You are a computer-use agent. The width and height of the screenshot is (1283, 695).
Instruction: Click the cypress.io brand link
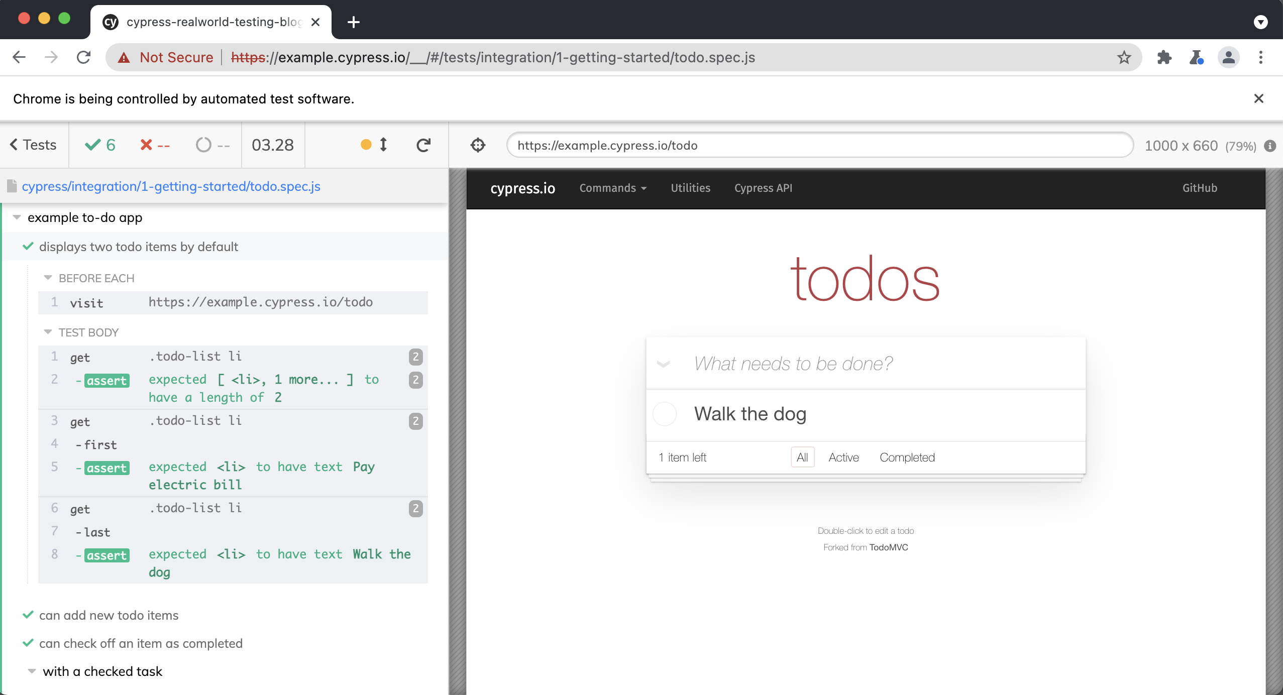[x=522, y=188]
